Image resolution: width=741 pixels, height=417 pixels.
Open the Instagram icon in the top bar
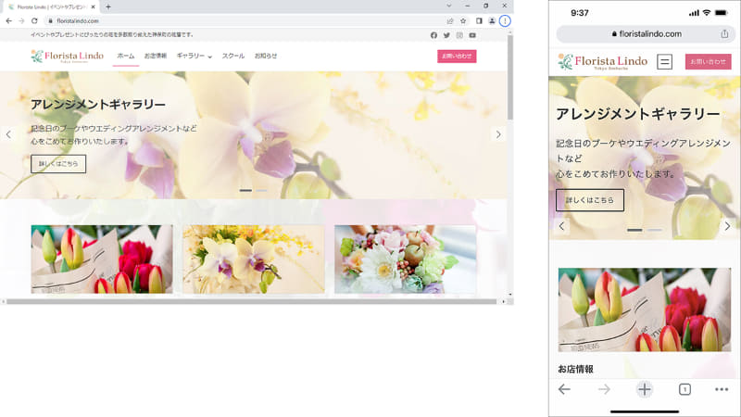[459, 35]
